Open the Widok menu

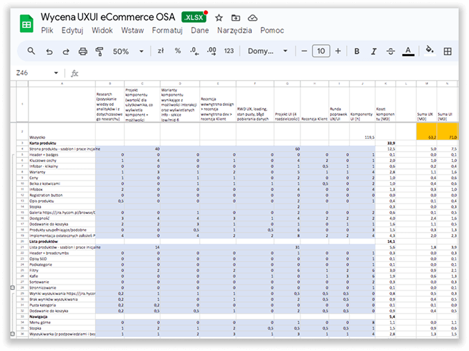click(102, 30)
